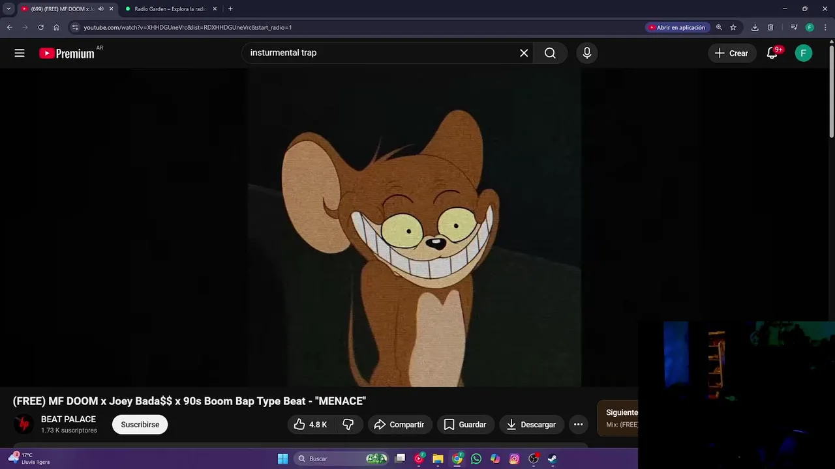Viewport: 835px width, 469px height.
Task: Open Task View on taskbar
Action: click(x=401, y=459)
